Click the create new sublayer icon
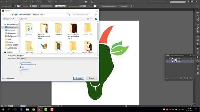 tap(184, 78)
